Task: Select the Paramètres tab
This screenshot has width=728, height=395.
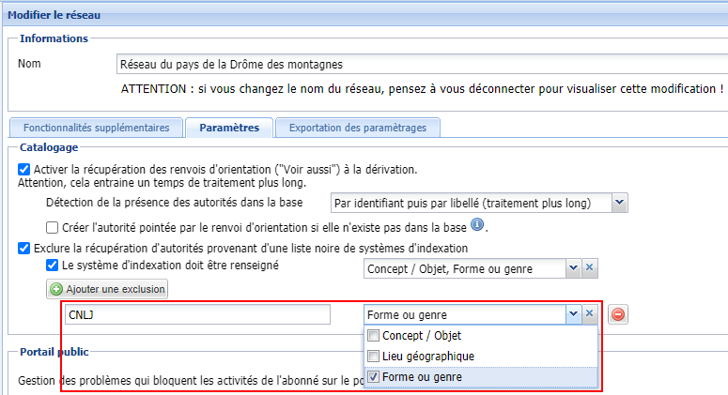Action: click(x=229, y=128)
